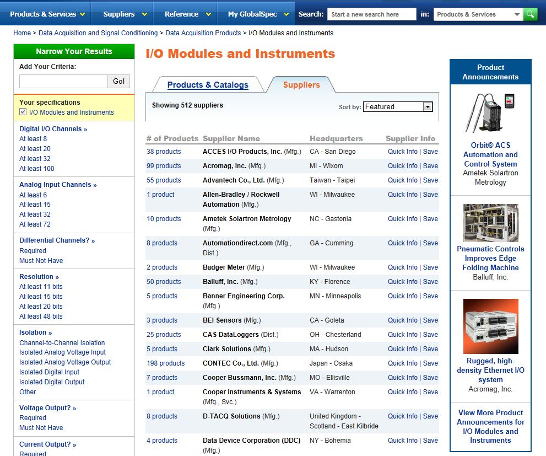Open Acromag 99 products link
The width and height of the screenshot is (546, 456).
click(164, 166)
